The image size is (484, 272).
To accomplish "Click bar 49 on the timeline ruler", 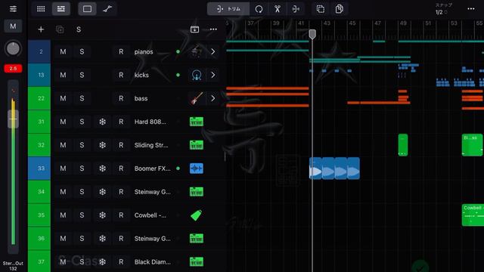I will 403,23.
